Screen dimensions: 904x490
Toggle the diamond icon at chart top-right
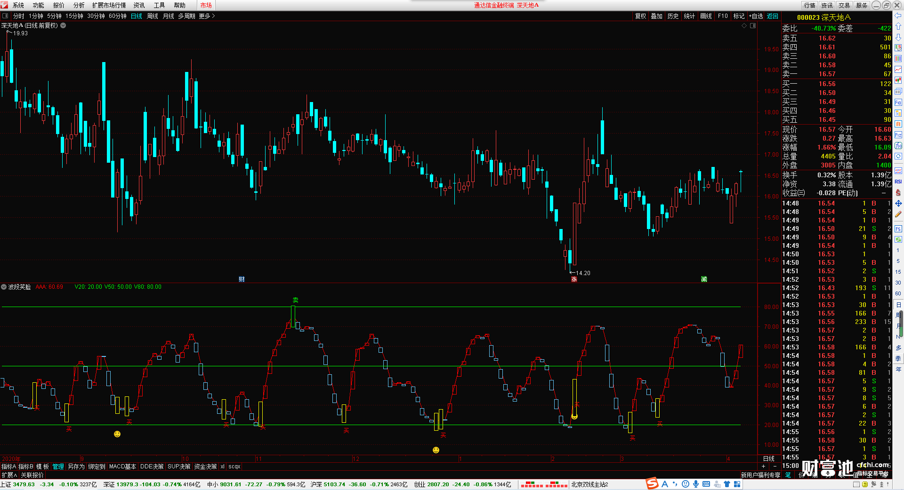tap(744, 25)
